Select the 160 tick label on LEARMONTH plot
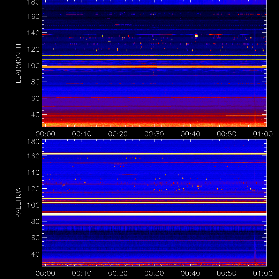The height and width of the screenshot is (279, 279). tap(33, 16)
